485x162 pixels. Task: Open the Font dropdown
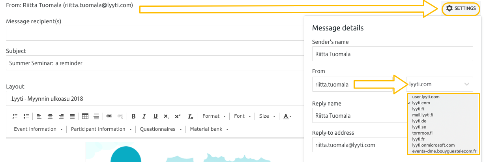point(242,116)
